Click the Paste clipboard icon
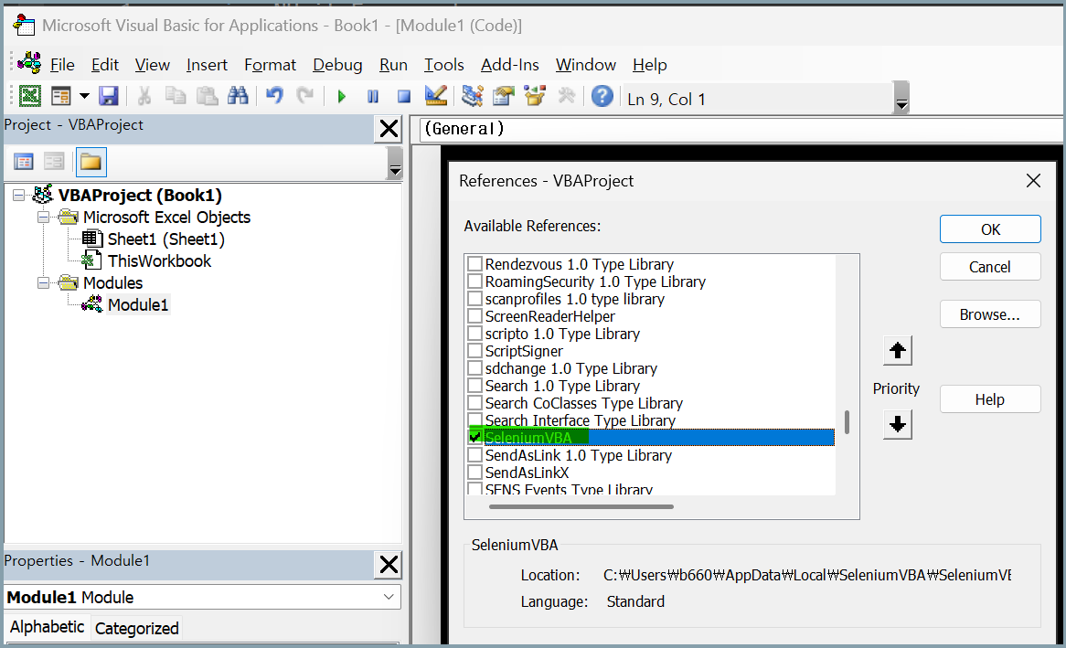The image size is (1066, 648). click(x=207, y=96)
